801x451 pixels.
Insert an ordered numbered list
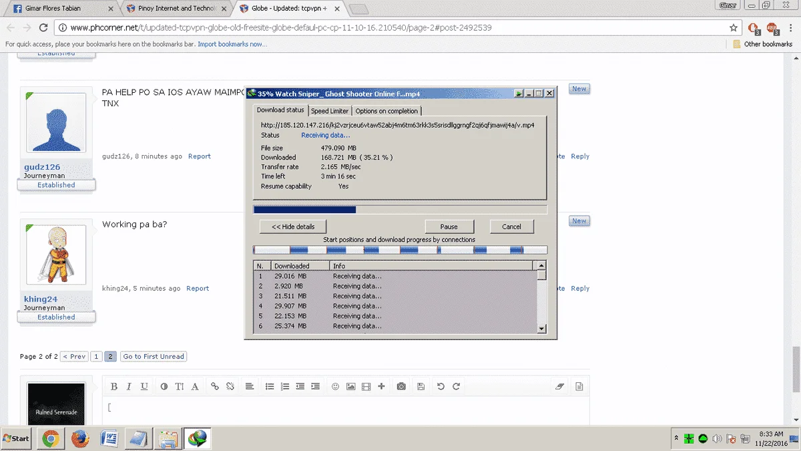pyautogui.click(x=285, y=386)
